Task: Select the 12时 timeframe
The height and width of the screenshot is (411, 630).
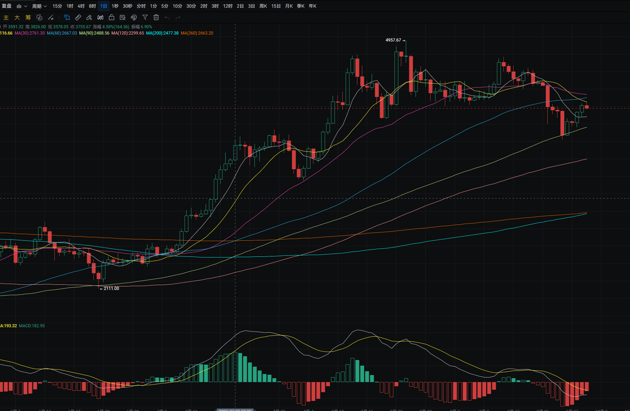Action: (228, 6)
